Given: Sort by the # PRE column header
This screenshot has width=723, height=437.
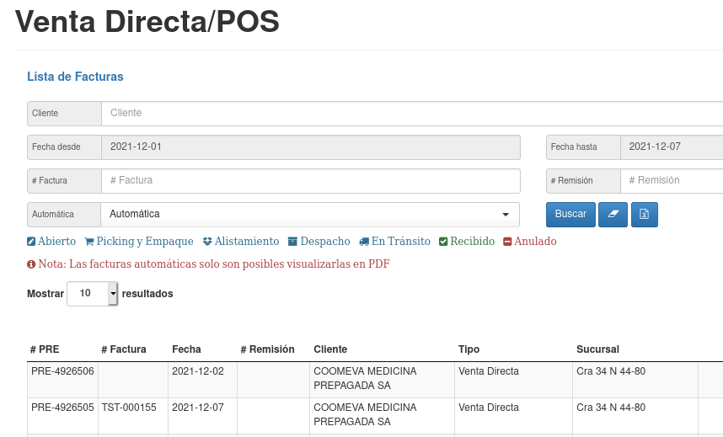Looking at the screenshot, I should coord(45,349).
